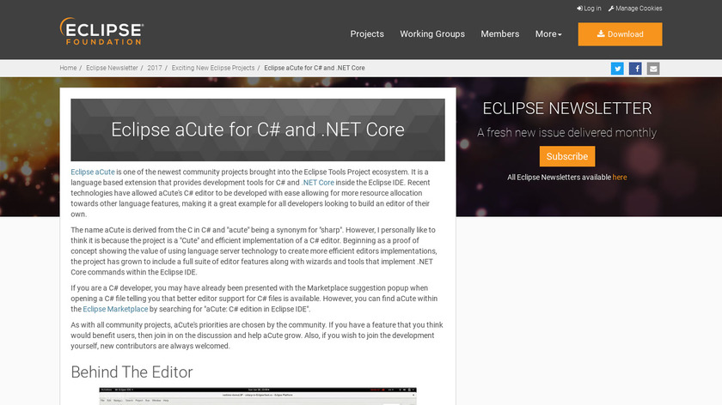The image size is (722, 405).
Task: Click the orange Download button
Action: coord(621,34)
